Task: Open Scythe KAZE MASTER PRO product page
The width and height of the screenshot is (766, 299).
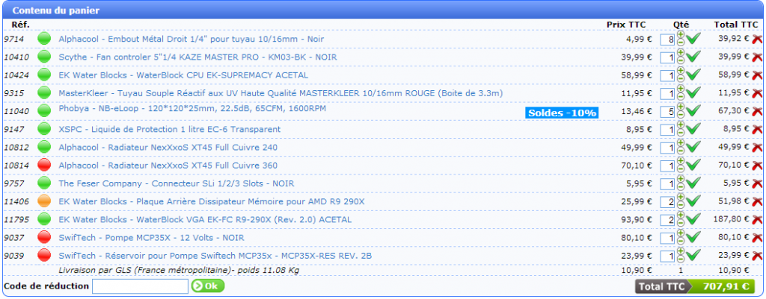Action: coord(197,57)
